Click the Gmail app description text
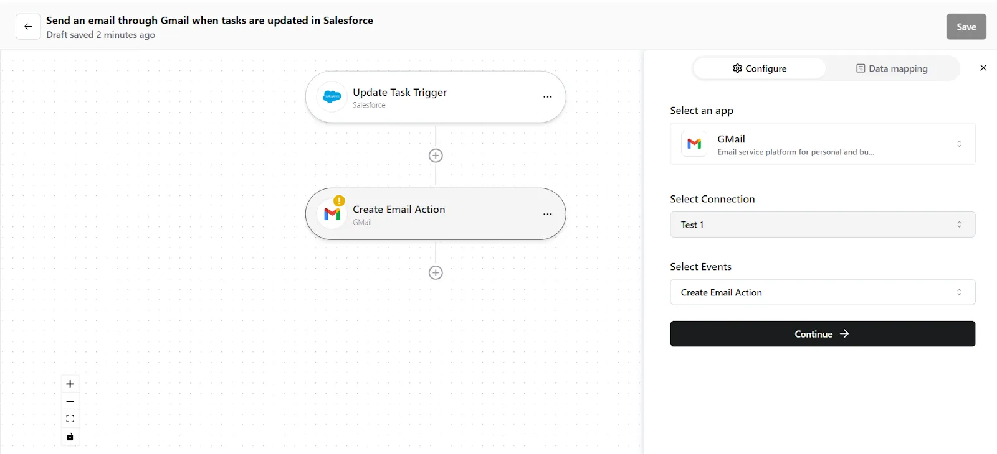This screenshot has width=997, height=454. click(x=796, y=152)
